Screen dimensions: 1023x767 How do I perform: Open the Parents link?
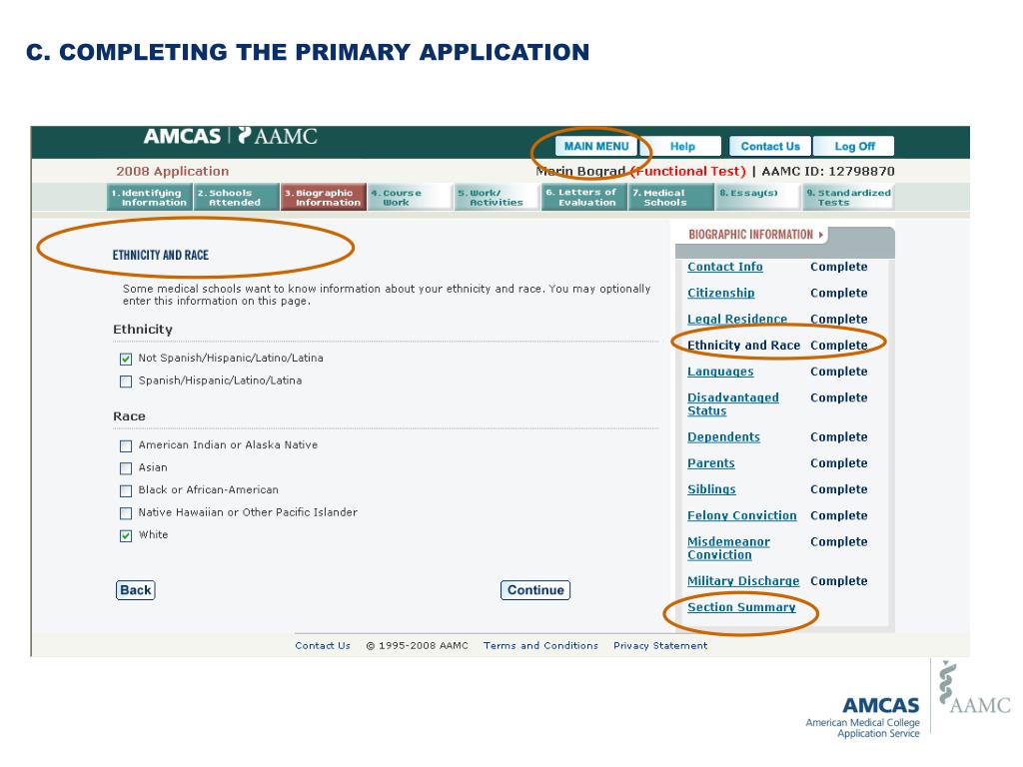711,463
